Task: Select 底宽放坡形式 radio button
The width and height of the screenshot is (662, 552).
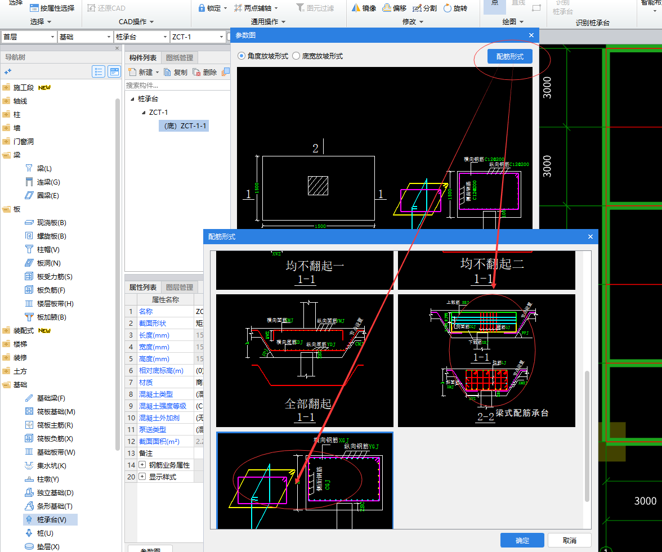Action: (x=296, y=56)
